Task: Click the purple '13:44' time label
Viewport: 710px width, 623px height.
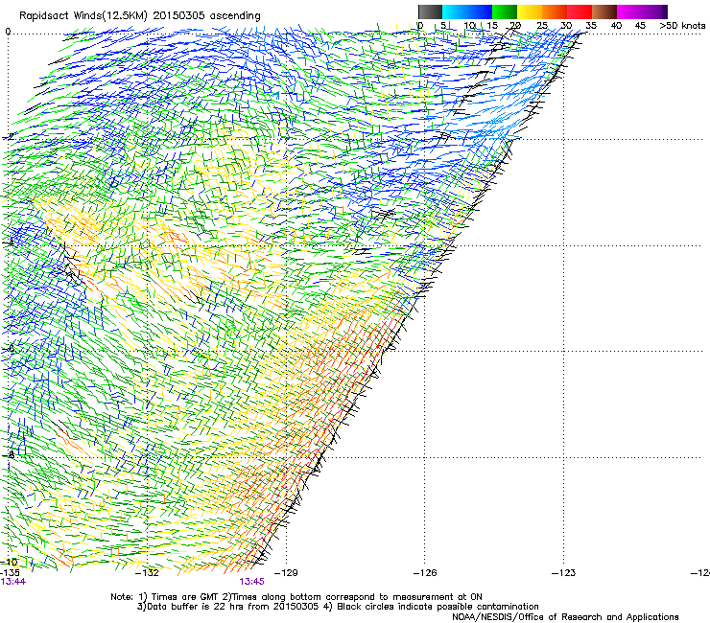Action: click(13, 582)
